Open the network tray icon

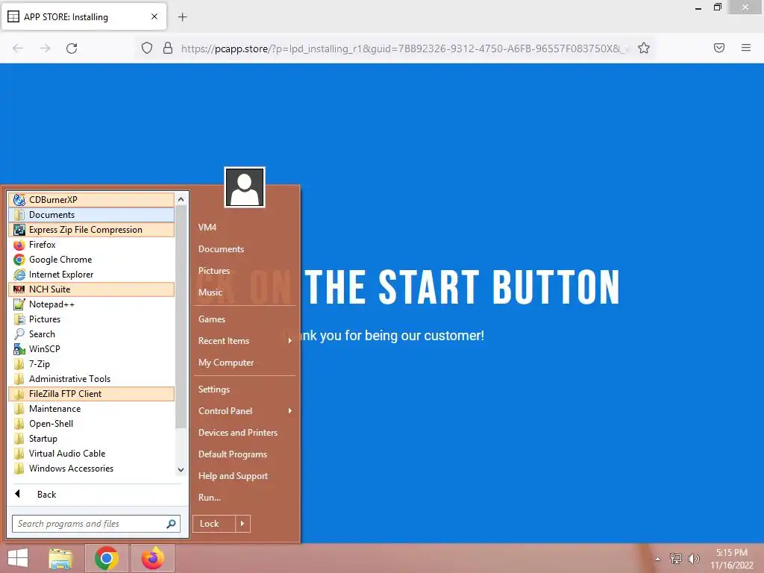(676, 559)
